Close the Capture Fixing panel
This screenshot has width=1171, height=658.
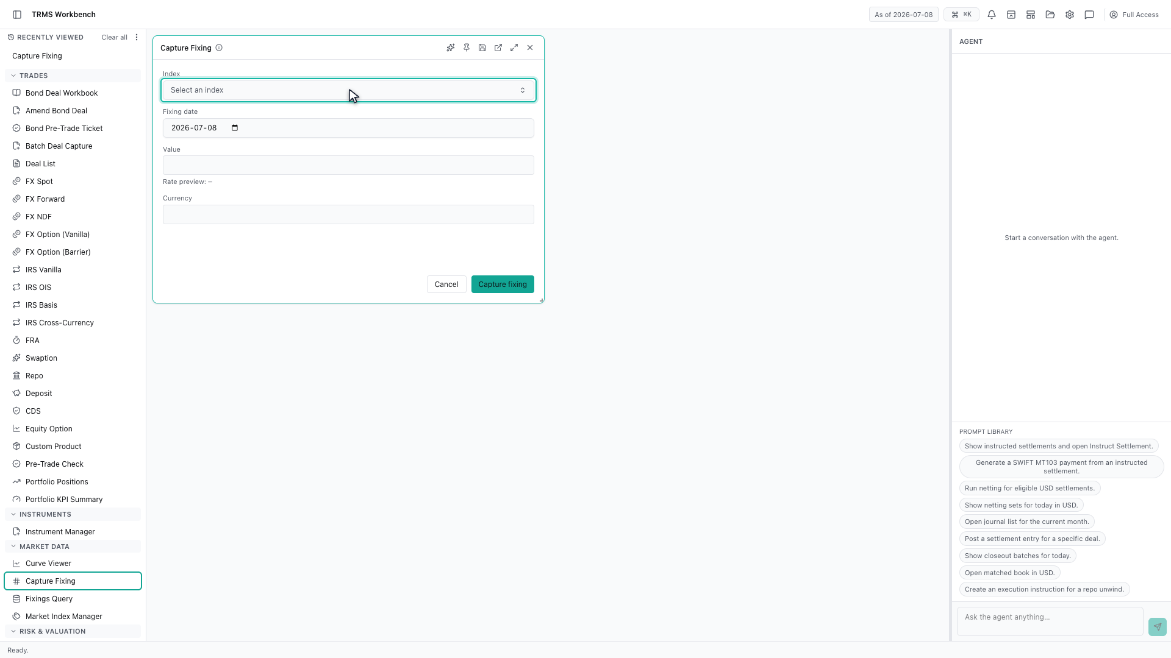pyautogui.click(x=530, y=48)
